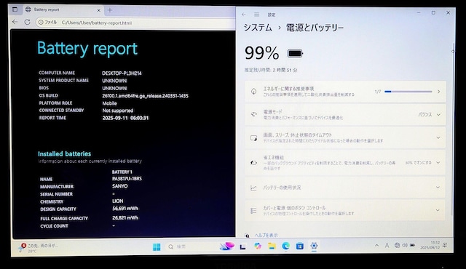Click the power mode gauge icon
This screenshot has height=269, width=466.
click(253, 114)
